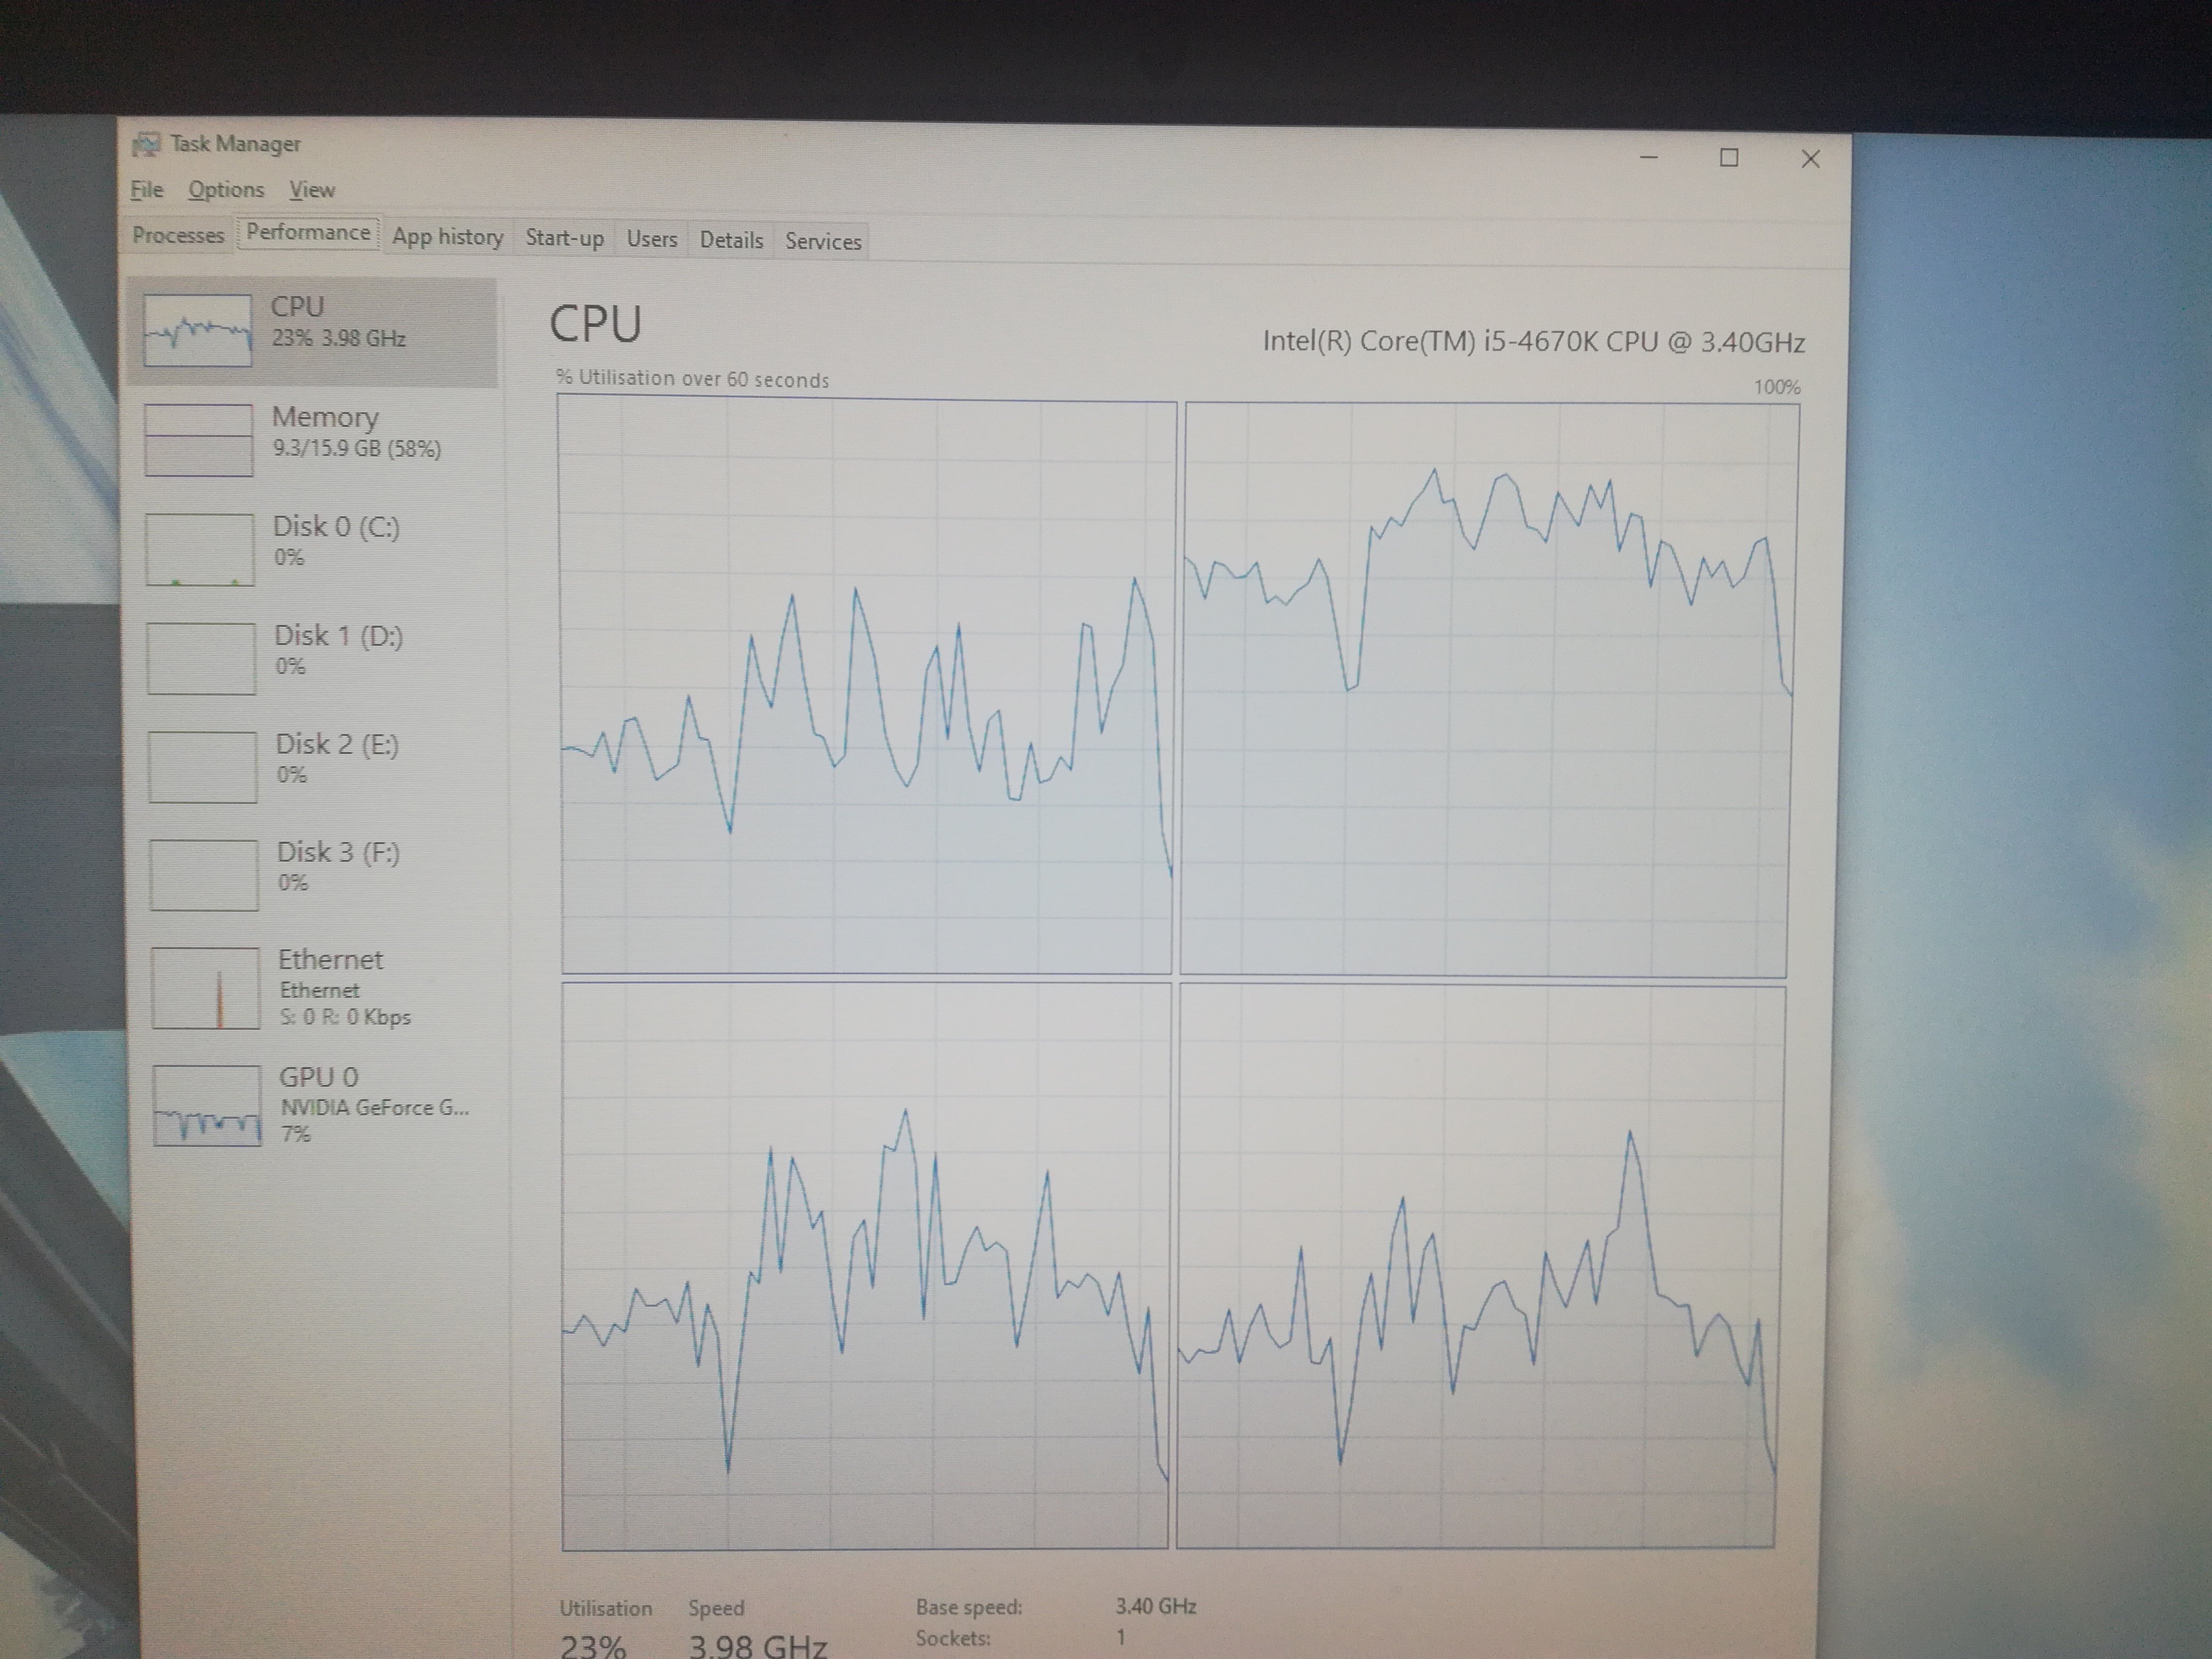Minimize the Task Manager window

pyautogui.click(x=1649, y=157)
